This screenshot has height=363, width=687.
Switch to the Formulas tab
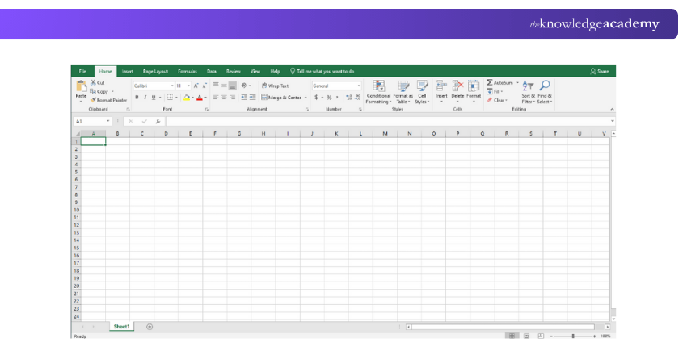tap(188, 71)
